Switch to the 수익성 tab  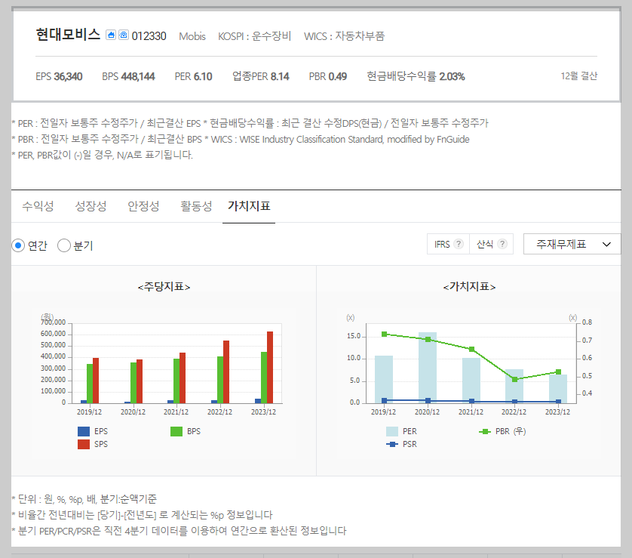pyautogui.click(x=38, y=206)
